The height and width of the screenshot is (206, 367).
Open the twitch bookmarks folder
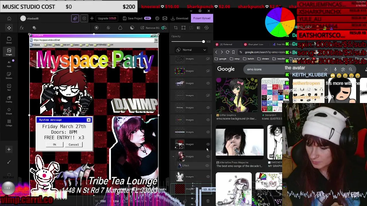tap(249, 59)
